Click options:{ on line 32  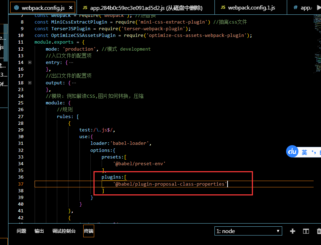[103, 150]
